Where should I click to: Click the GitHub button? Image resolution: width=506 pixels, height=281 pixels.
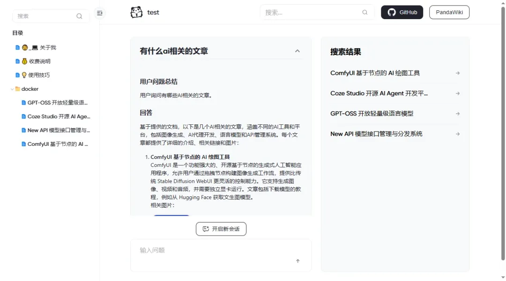tap(402, 12)
